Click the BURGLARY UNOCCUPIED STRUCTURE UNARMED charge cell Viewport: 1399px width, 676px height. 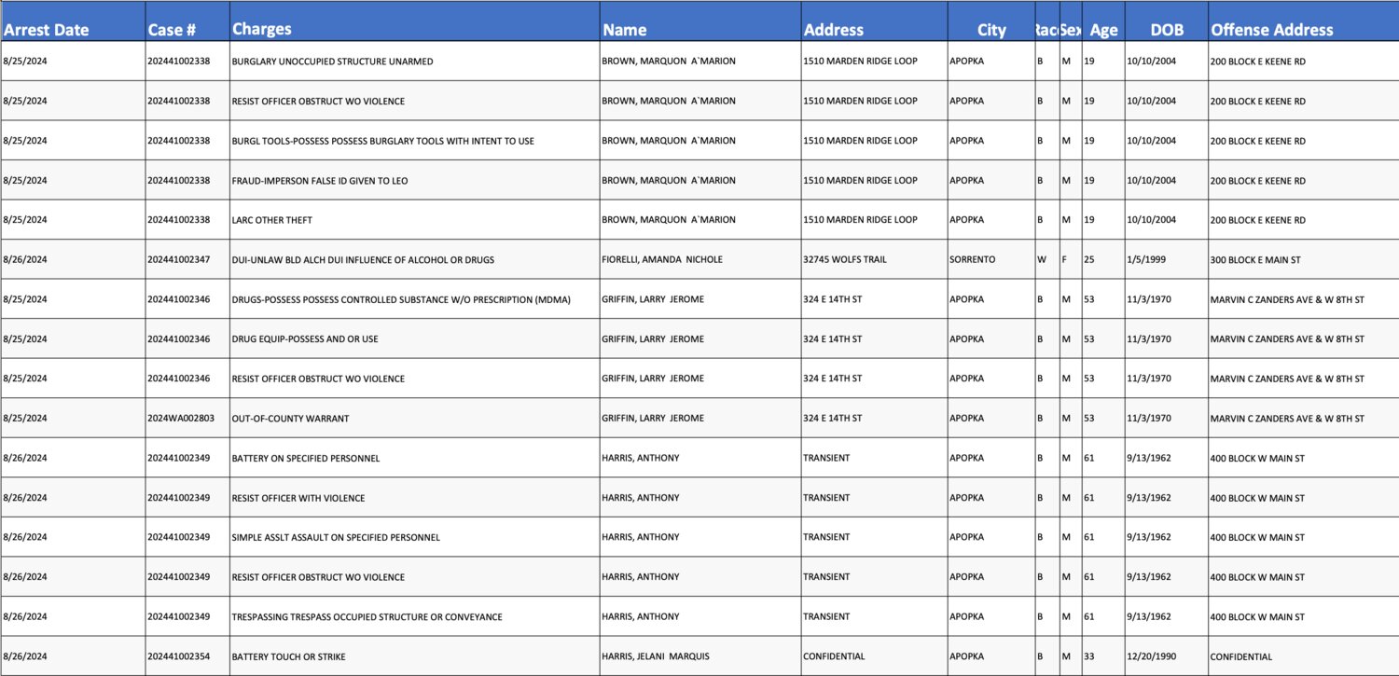point(415,62)
